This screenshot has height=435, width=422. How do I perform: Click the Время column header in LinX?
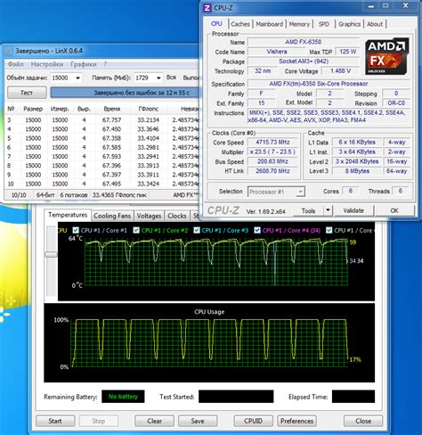[x=112, y=109]
